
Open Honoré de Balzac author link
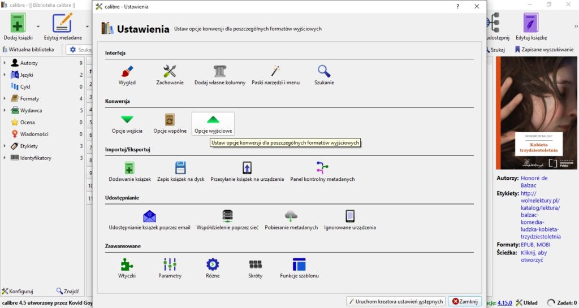pos(534,182)
